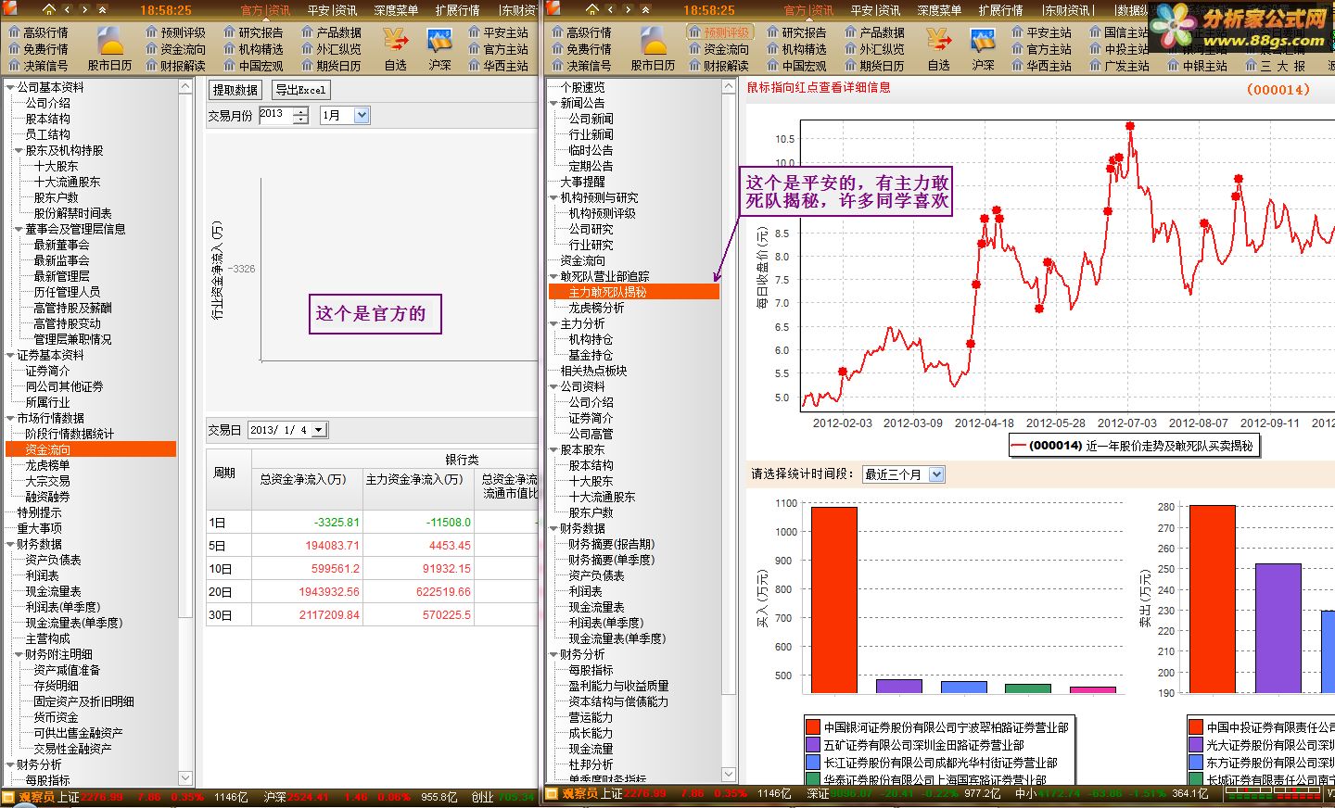Viewport: 1335px width, 808px height.
Task: Open 预测评级 in the left window toolbar
Action: [x=175, y=32]
